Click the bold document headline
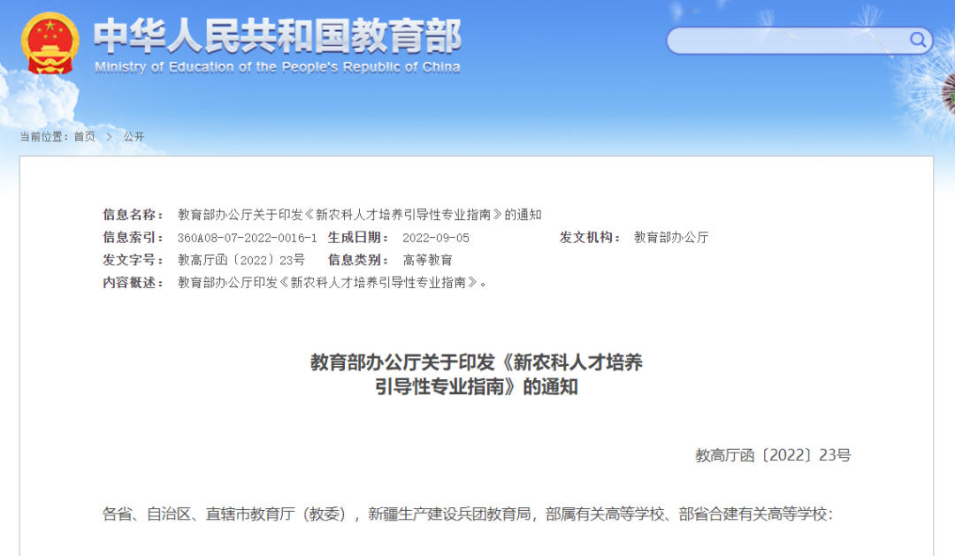This screenshot has width=955, height=556. [477, 374]
